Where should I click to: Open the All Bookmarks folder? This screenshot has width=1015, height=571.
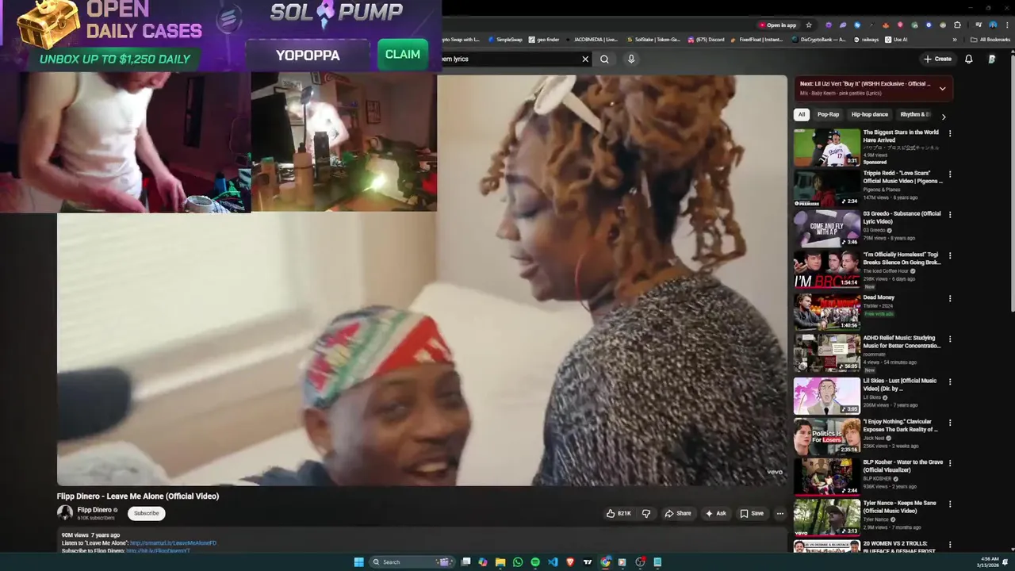990,40
